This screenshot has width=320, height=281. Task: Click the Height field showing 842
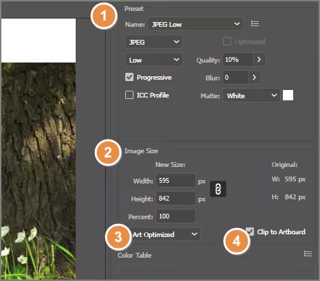coord(175,198)
